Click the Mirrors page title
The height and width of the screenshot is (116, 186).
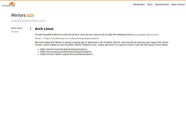click(x=19, y=15)
